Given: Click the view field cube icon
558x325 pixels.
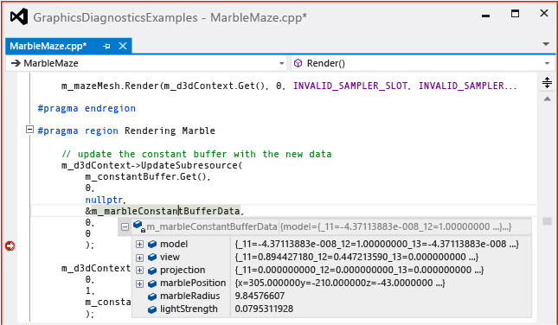Looking at the screenshot, I should click(152, 258).
